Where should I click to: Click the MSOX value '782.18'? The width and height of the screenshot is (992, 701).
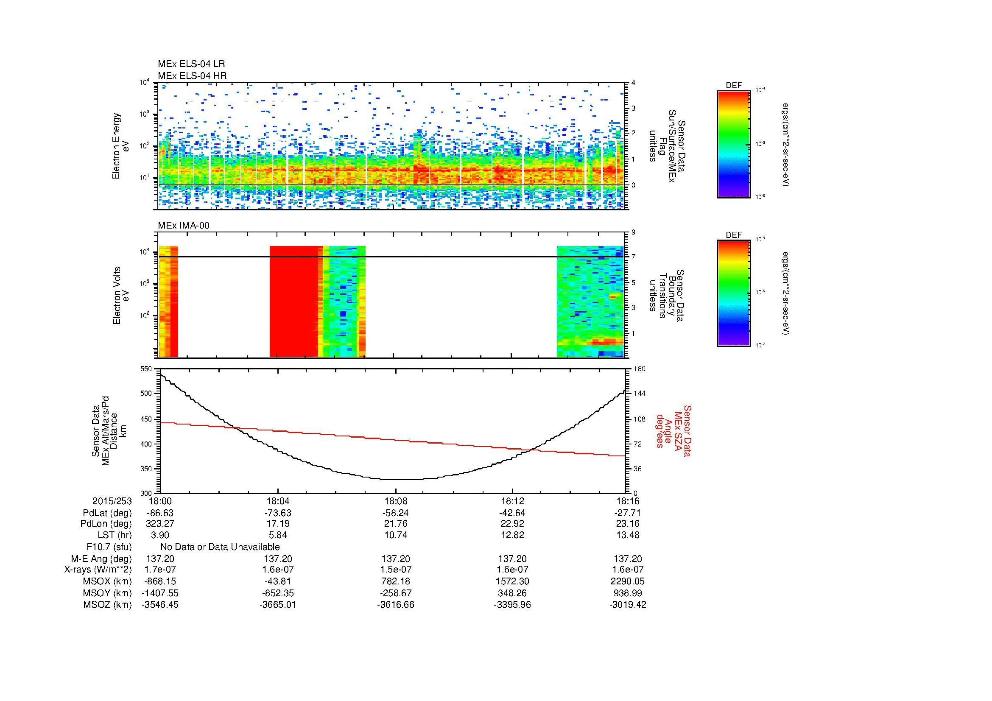395,581
